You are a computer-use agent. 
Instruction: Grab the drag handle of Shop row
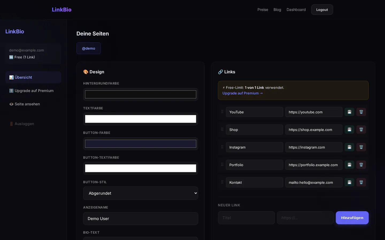222,129
